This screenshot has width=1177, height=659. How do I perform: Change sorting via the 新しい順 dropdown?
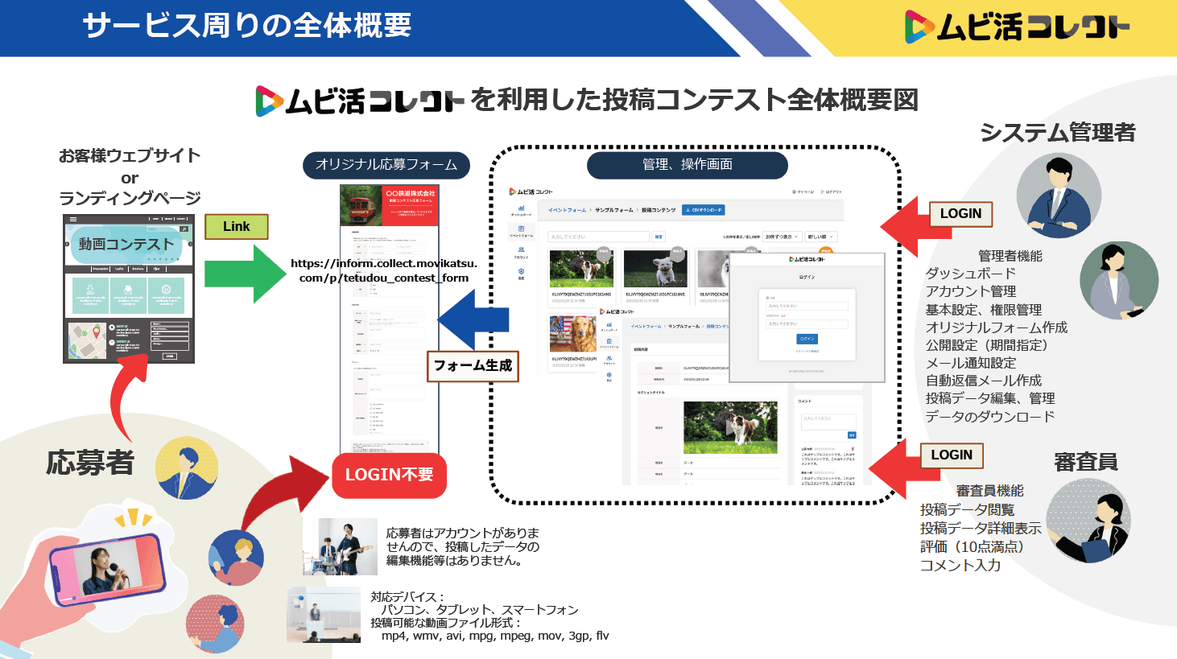820,237
